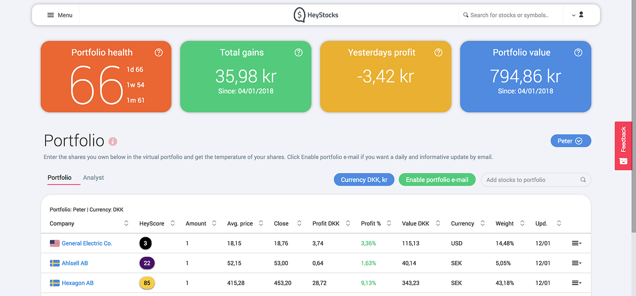
Task: Sort table by Currency column arrows
Action: click(483, 223)
